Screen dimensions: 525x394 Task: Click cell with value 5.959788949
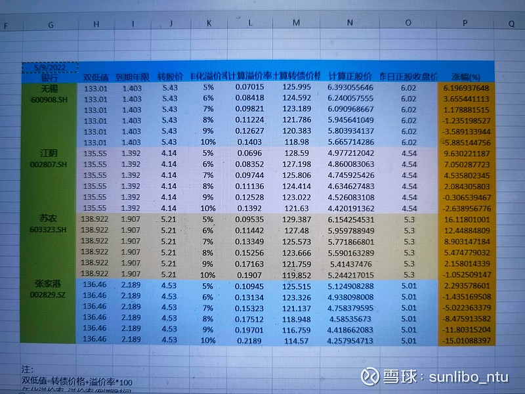351,231
